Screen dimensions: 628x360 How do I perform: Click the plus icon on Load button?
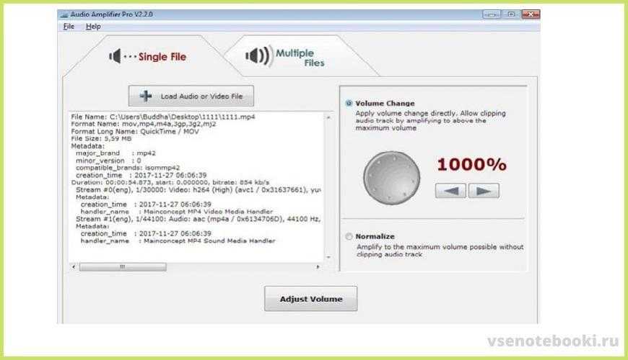pyautogui.click(x=146, y=96)
